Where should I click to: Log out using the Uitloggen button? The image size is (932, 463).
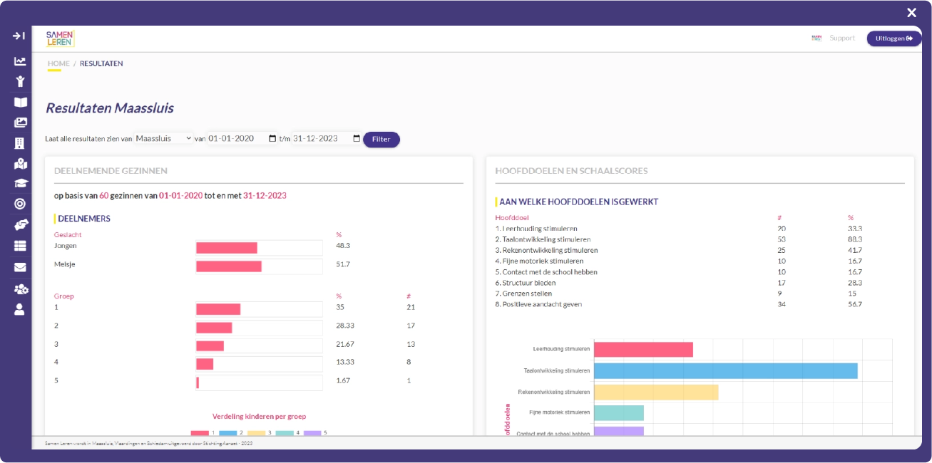893,38
